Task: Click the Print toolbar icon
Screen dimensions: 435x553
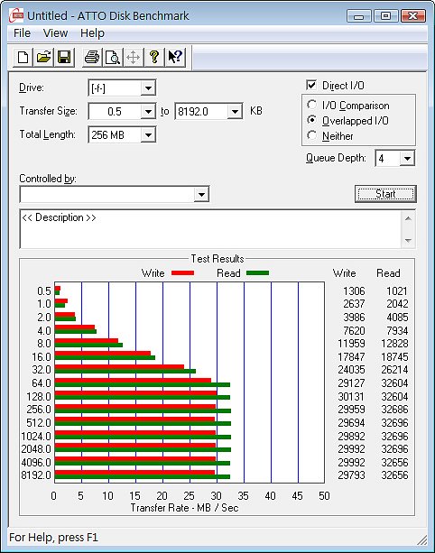Action: (92, 57)
